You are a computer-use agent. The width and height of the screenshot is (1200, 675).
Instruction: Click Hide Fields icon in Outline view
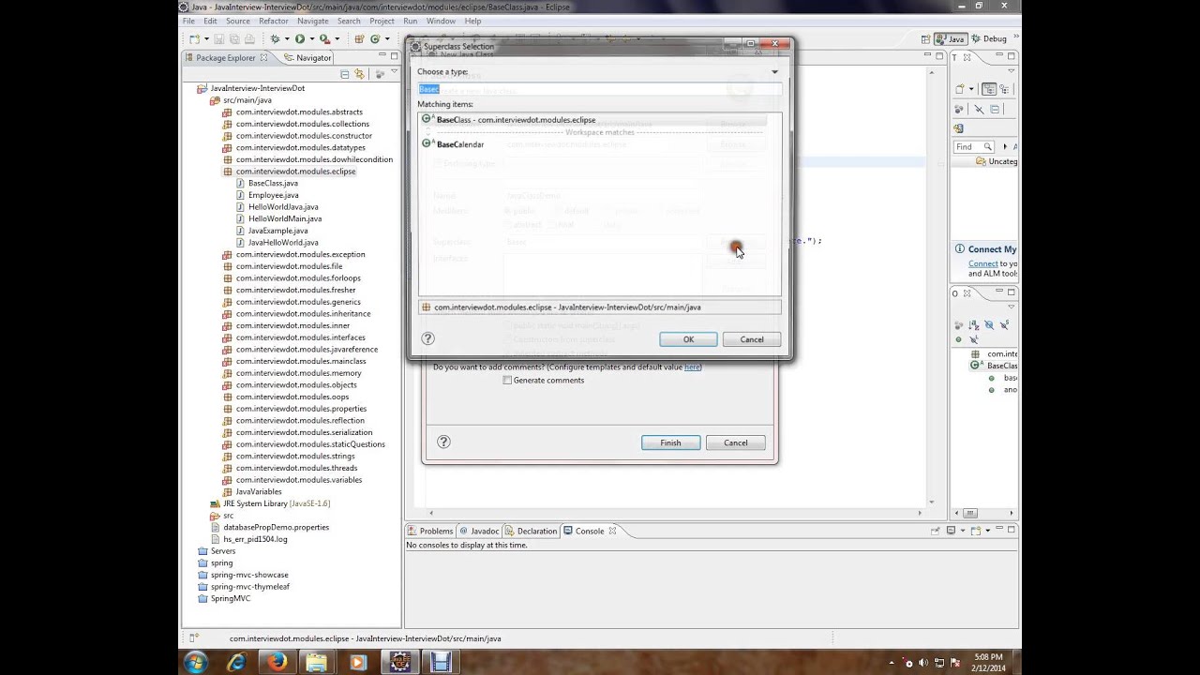989,324
